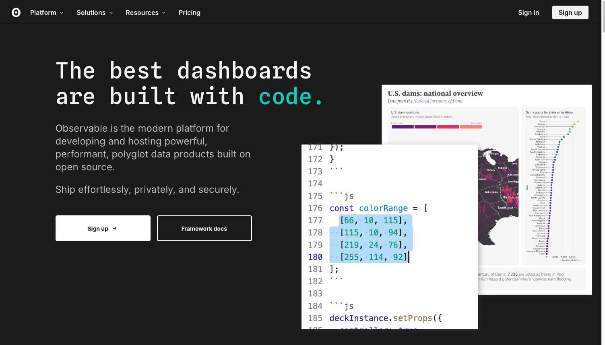605x345 pixels.
Task: Expand the Platform dropdown menu
Action: click(47, 12)
